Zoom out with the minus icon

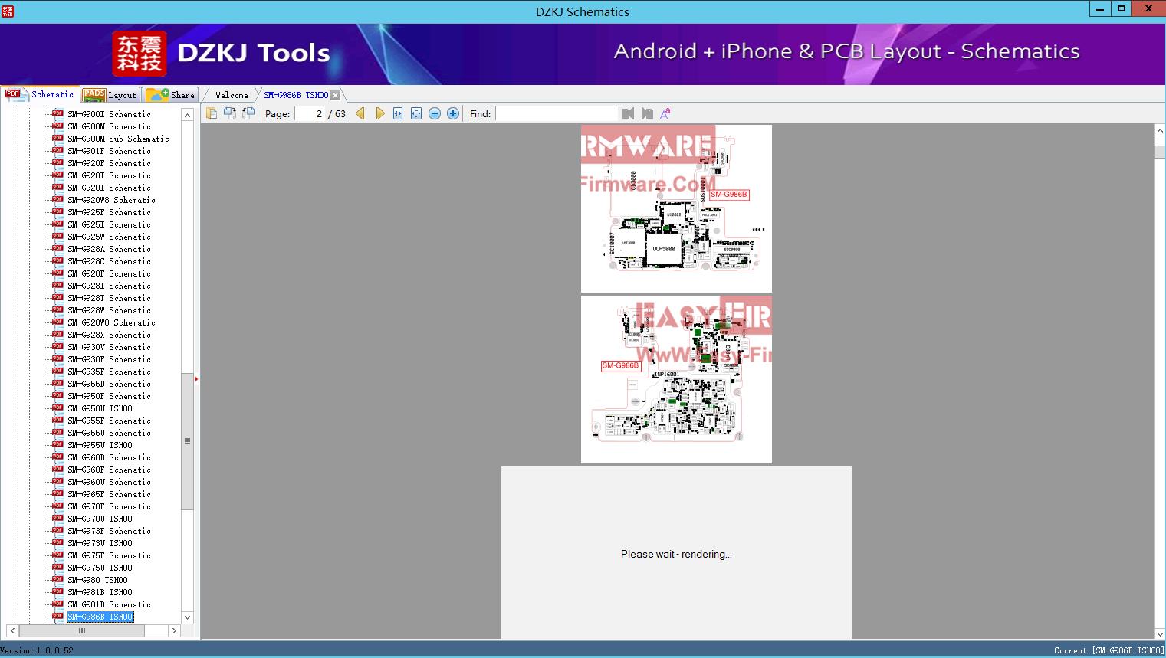[435, 113]
